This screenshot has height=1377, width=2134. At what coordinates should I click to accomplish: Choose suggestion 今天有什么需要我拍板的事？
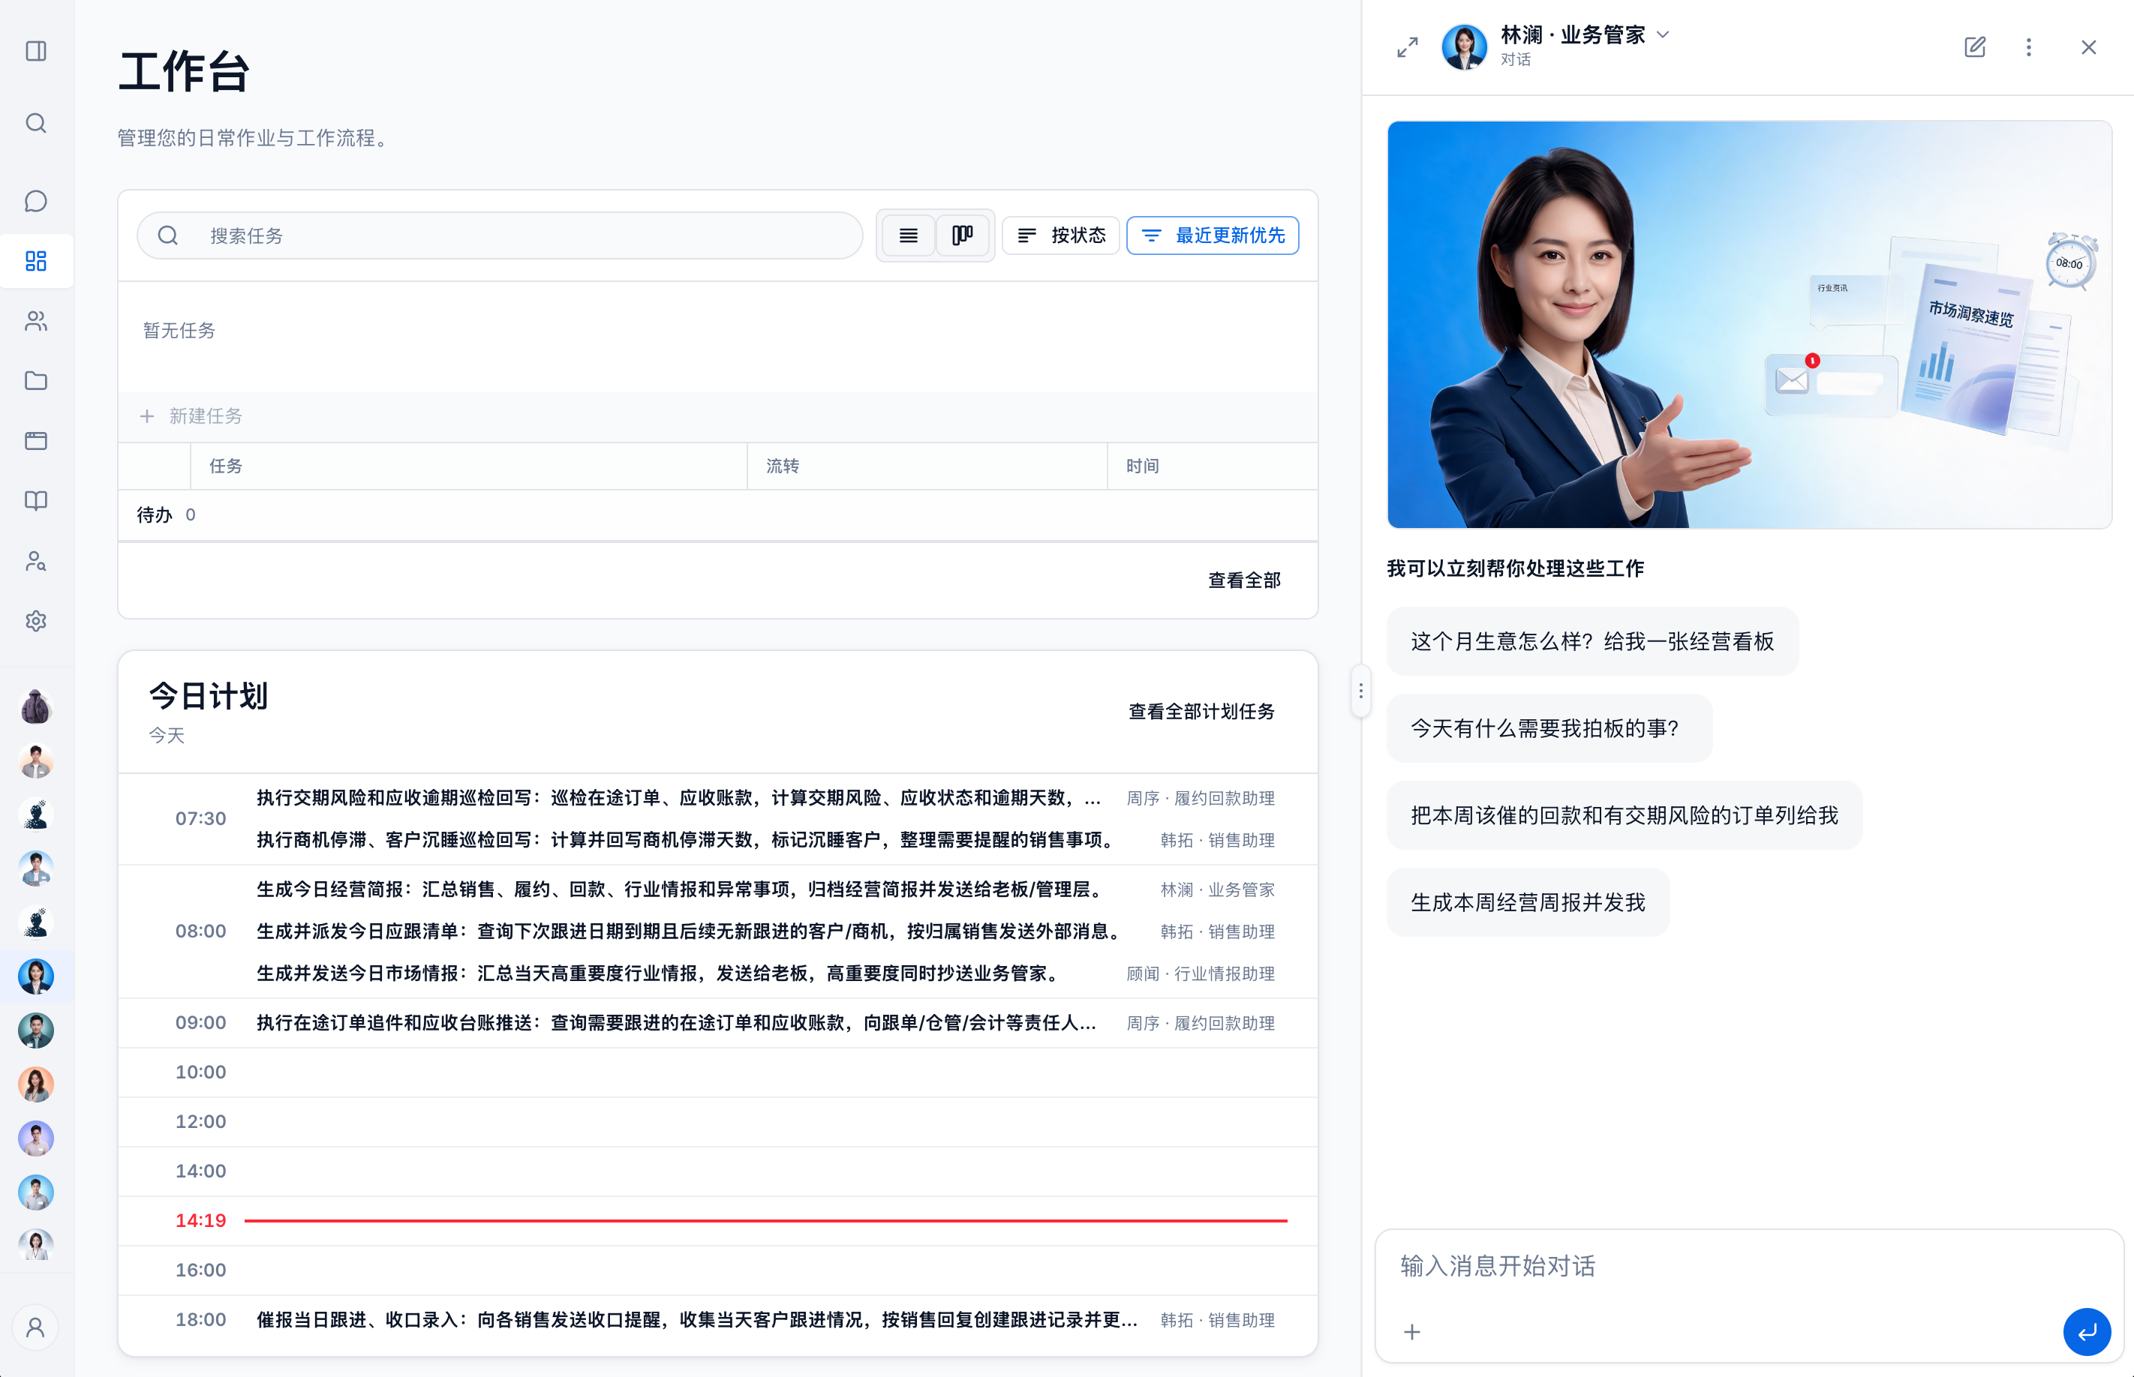click(x=1549, y=729)
